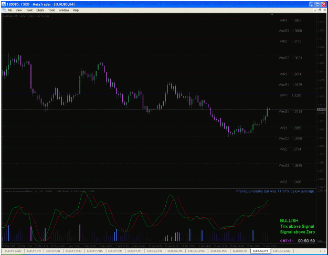Switch to the EURJPY,Daily chart tab

click(13, 251)
